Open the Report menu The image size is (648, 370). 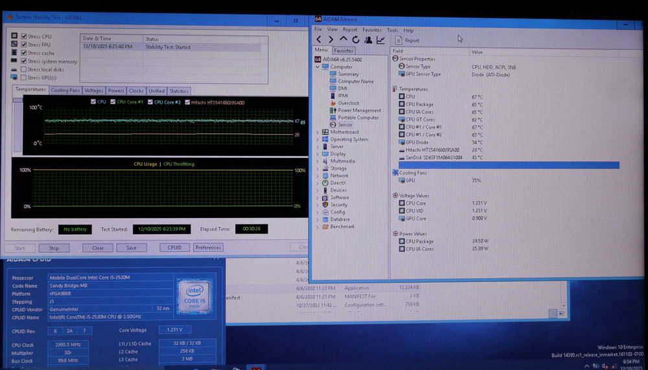(x=350, y=30)
